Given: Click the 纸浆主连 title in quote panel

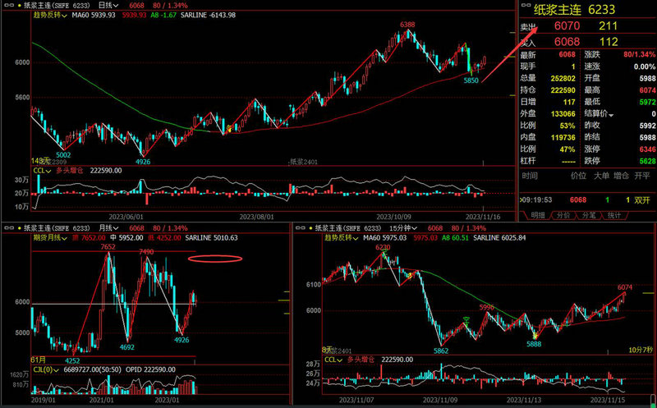Looking at the screenshot, I should (559, 9).
